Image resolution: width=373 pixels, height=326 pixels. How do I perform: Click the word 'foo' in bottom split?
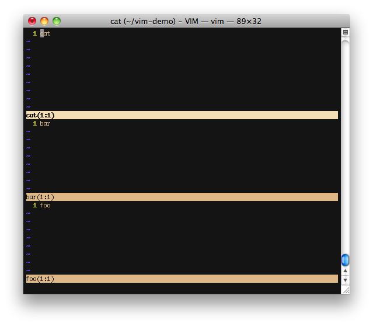coord(45,205)
